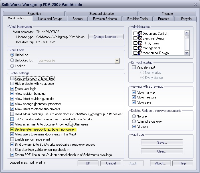Click the Administrators list scrollbar thumb

click(x=187, y=37)
